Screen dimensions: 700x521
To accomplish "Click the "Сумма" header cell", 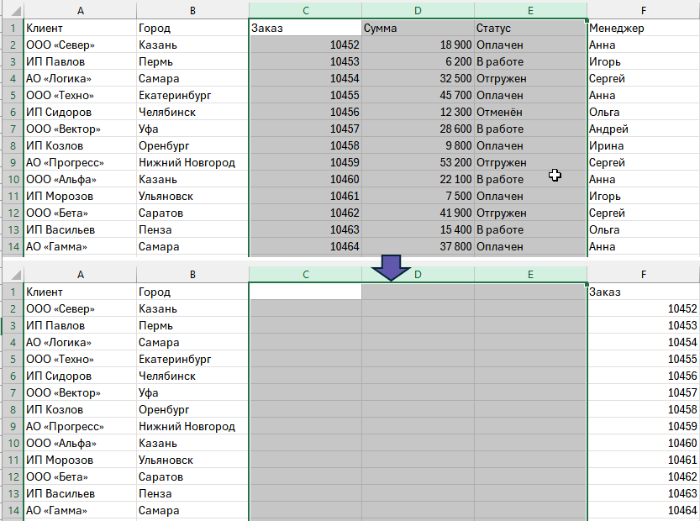I will tap(418, 28).
